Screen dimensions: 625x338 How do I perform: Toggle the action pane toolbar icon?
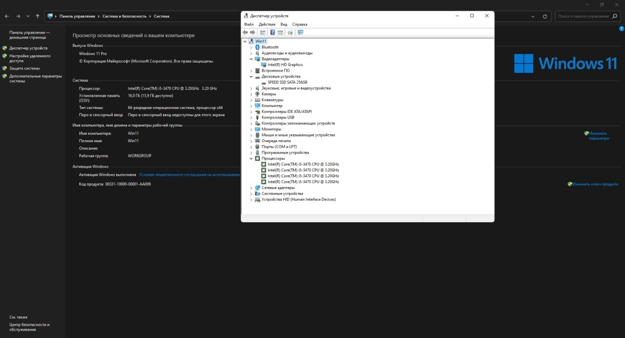(280, 32)
